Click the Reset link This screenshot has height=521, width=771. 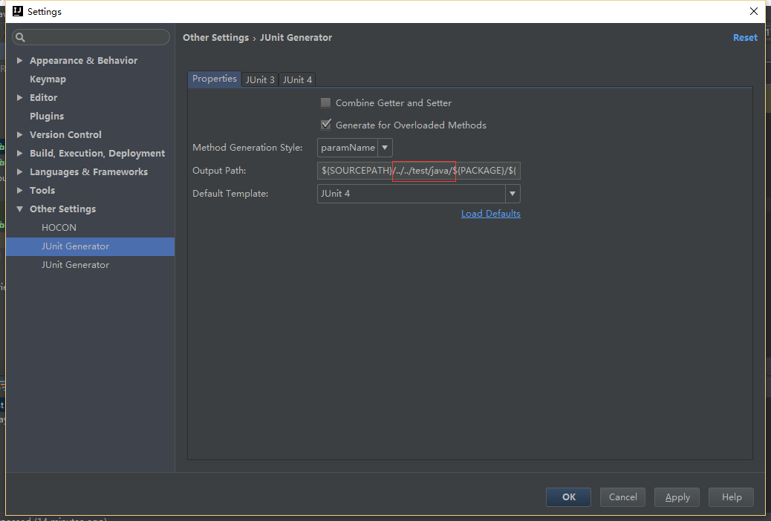click(745, 37)
